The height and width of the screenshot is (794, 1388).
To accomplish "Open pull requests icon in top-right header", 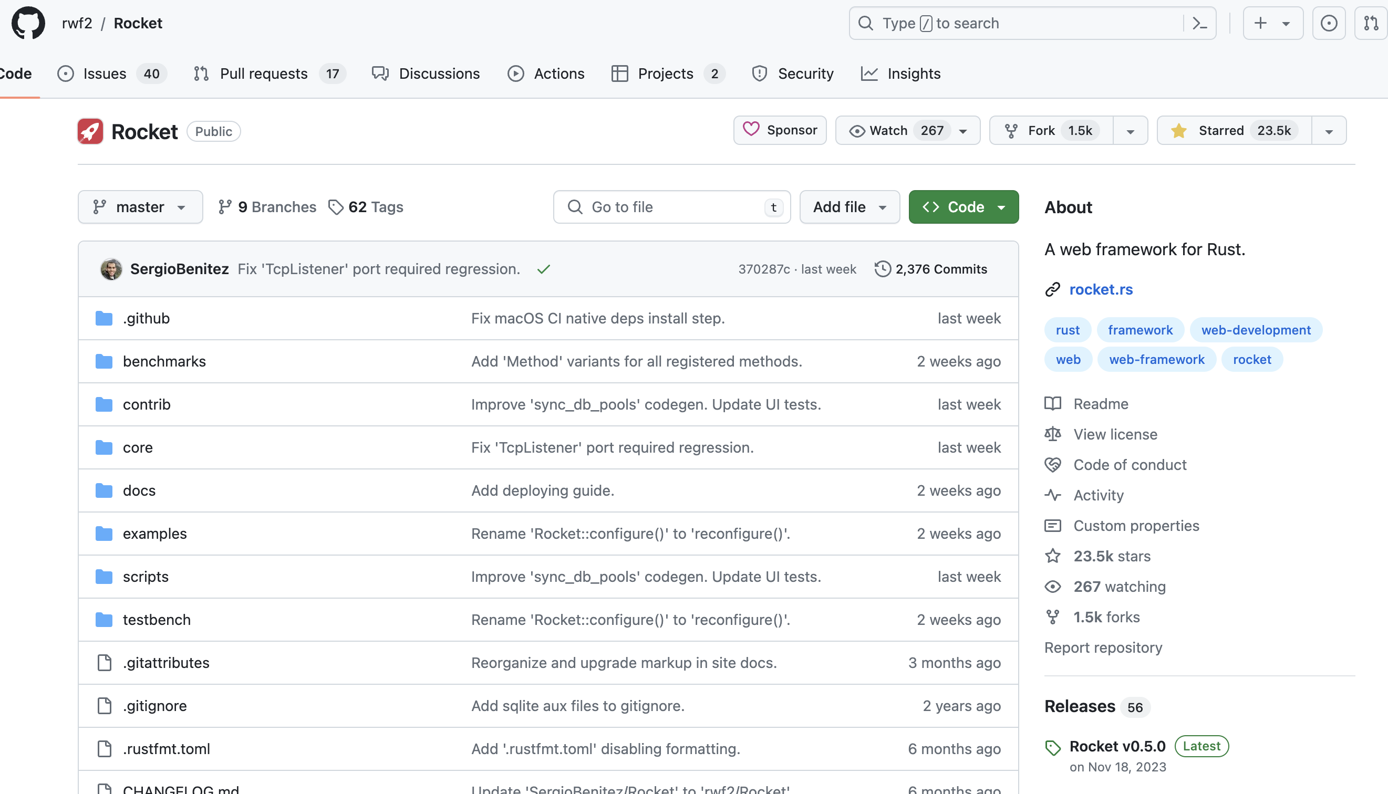I will pyautogui.click(x=1371, y=23).
